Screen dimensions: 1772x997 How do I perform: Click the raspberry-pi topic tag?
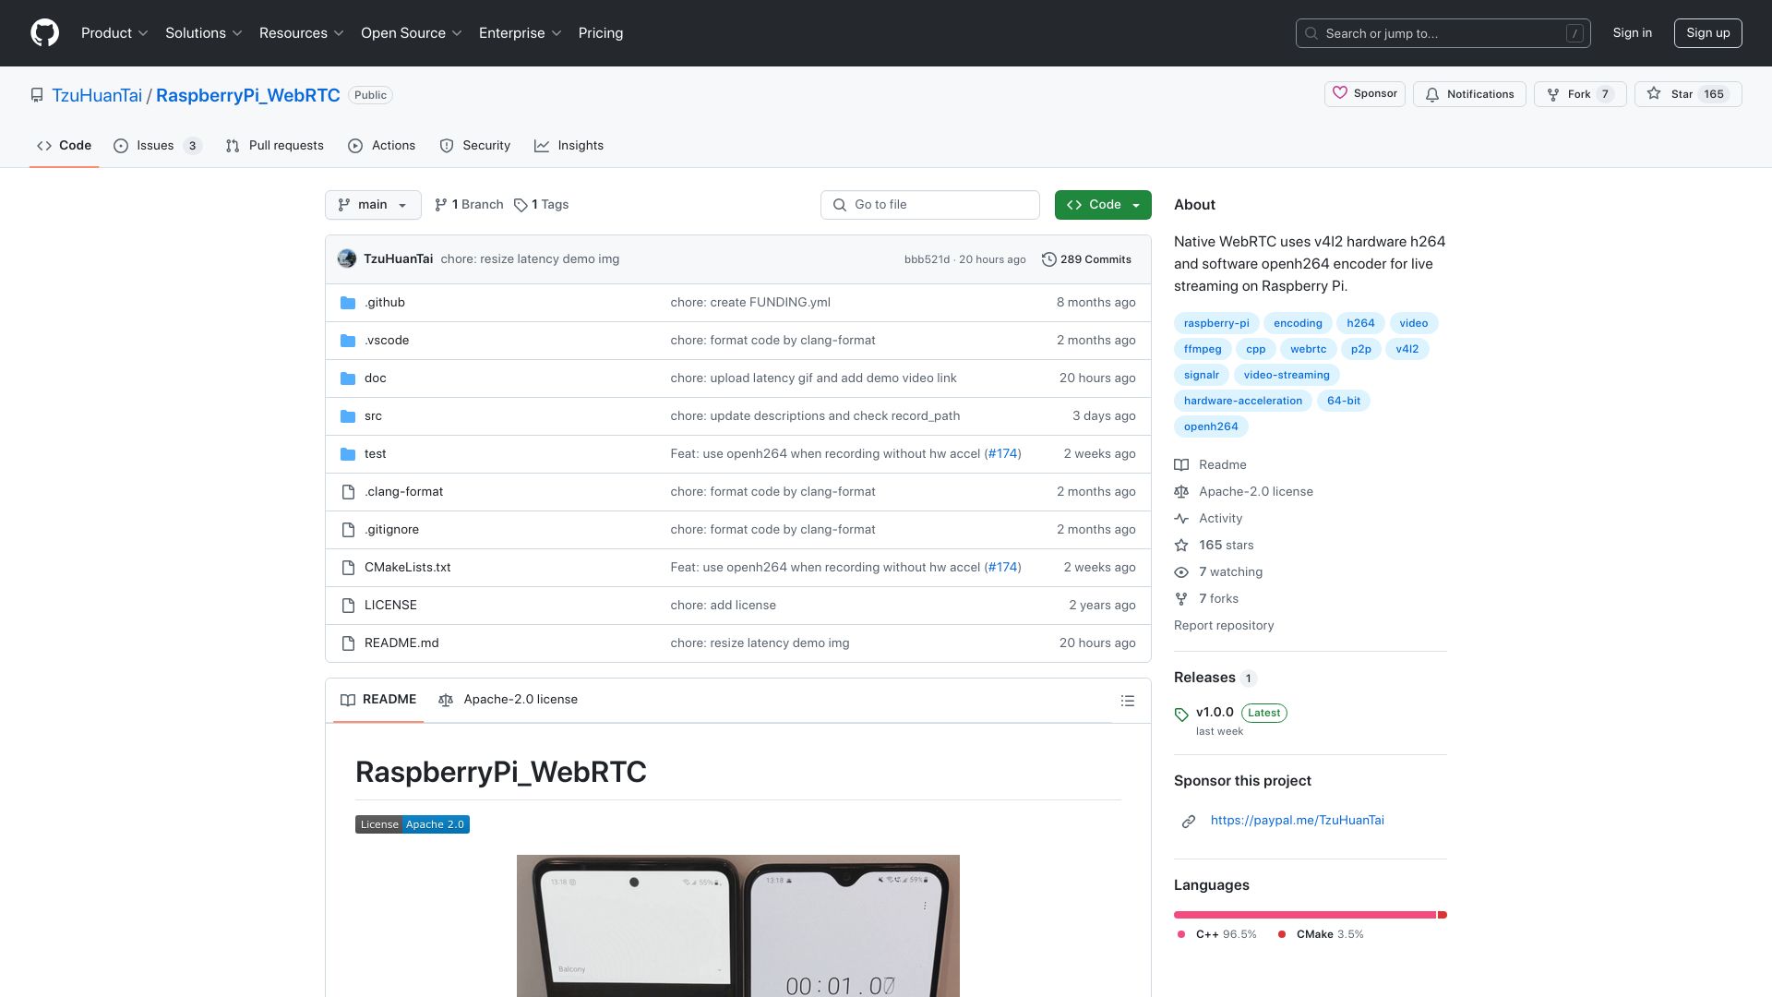coord(1216,324)
